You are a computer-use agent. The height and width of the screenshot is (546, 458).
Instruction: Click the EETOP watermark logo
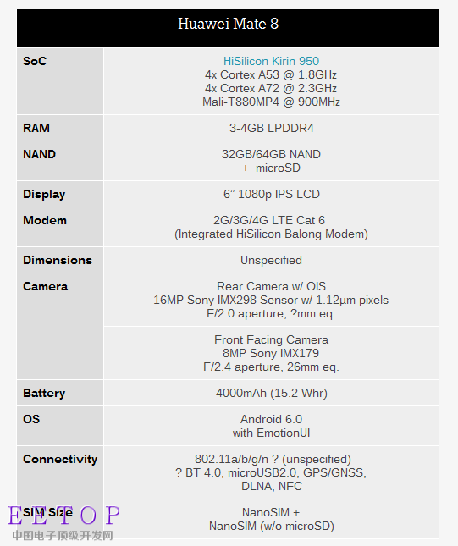[x=63, y=522]
